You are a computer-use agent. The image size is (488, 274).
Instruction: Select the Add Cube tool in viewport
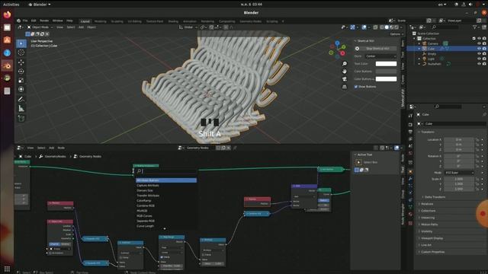(21, 119)
